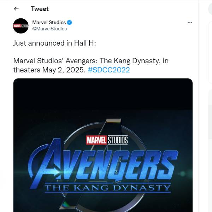This screenshot has height=212, width=212.
Task: Click the Marvel Studios display name
Action: [x=49, y=22]
